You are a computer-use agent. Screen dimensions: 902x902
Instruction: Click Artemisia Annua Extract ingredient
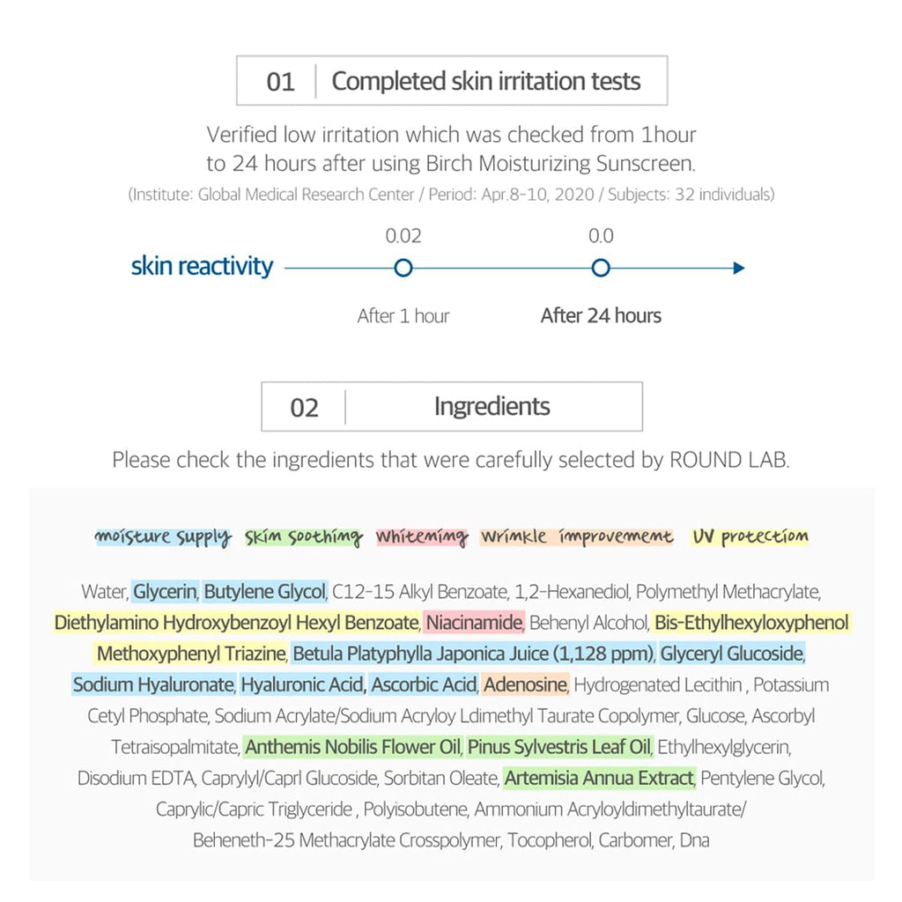point(599,778)
